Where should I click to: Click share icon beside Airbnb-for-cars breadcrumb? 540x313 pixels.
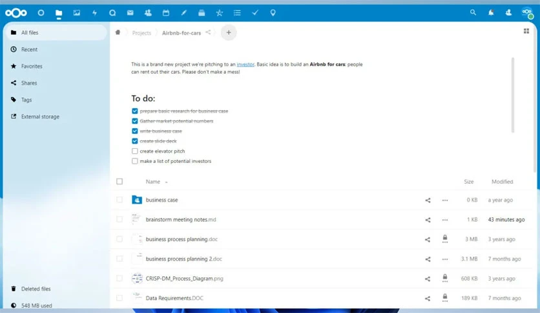208,32
